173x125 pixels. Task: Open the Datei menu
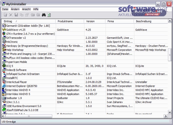pyautogui.click(x=5, y=9)
